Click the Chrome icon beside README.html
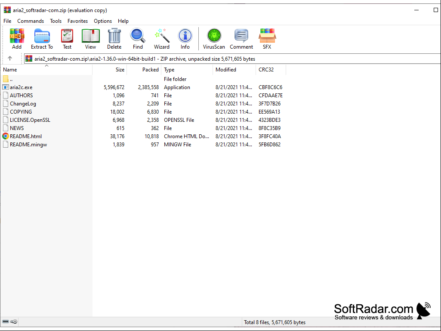441x331 pixels. [5, 136]
